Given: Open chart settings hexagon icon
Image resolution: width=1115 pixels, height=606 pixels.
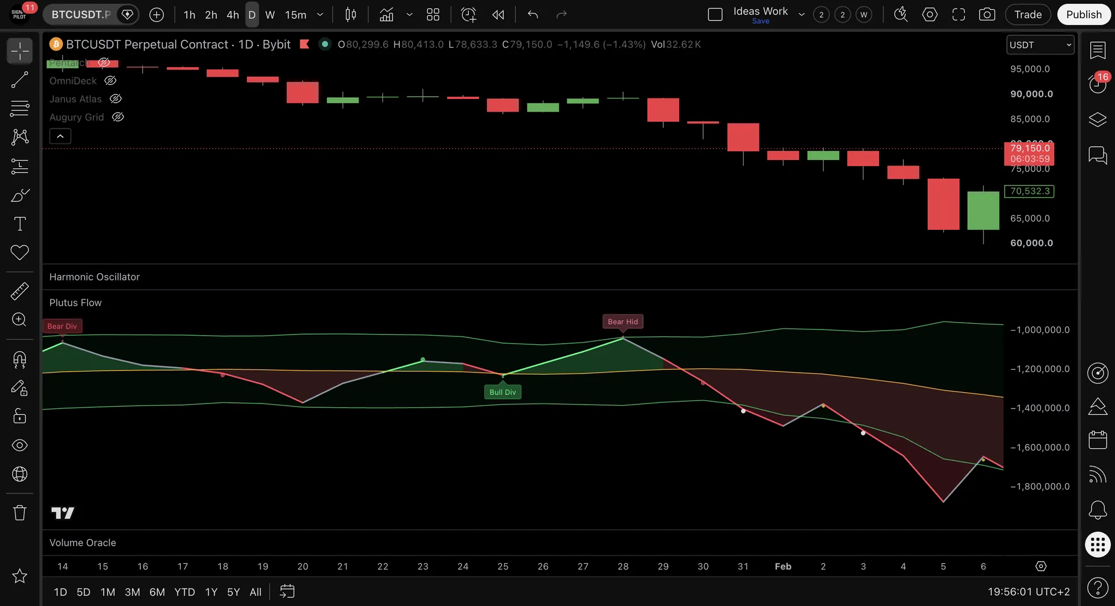Looking at the screenshot, I should tap(930, 15).
